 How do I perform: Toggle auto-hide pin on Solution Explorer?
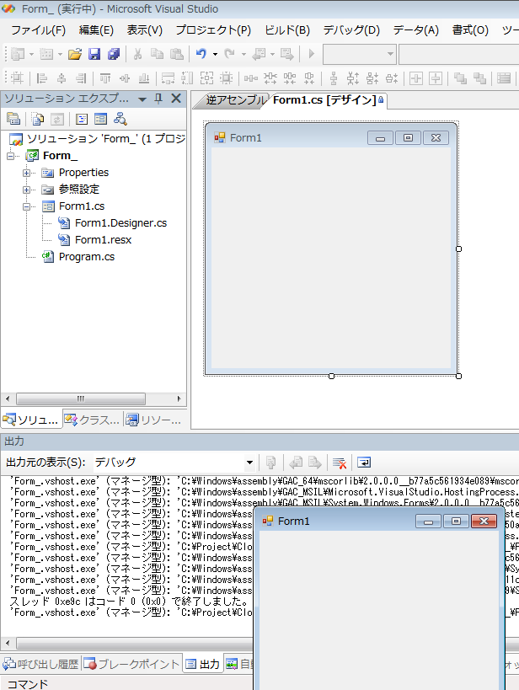159,99
